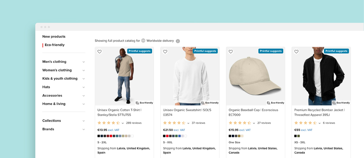Screen dimensions: 364x158
Task: Expand the Women's clothing category
Action: pos(64,70)
